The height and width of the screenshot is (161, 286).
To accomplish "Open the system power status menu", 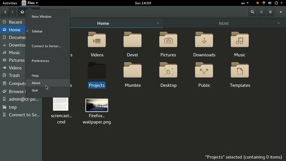I will click(278, 3).
